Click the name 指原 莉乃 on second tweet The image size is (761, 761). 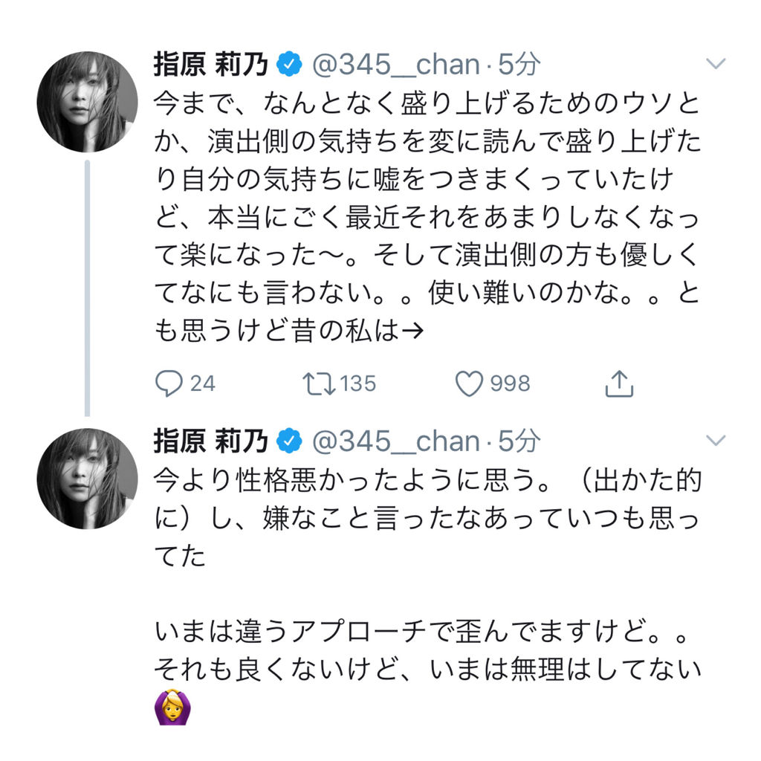coord(211,442)
